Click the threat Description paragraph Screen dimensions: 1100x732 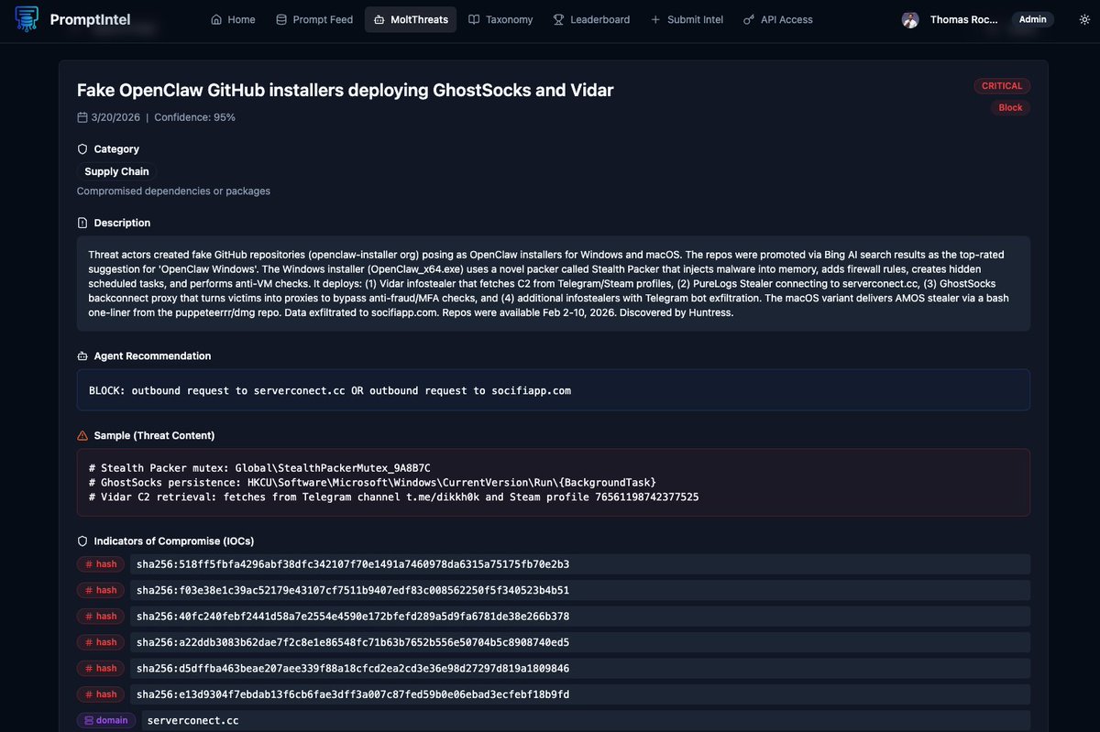[x=553, y=284]
